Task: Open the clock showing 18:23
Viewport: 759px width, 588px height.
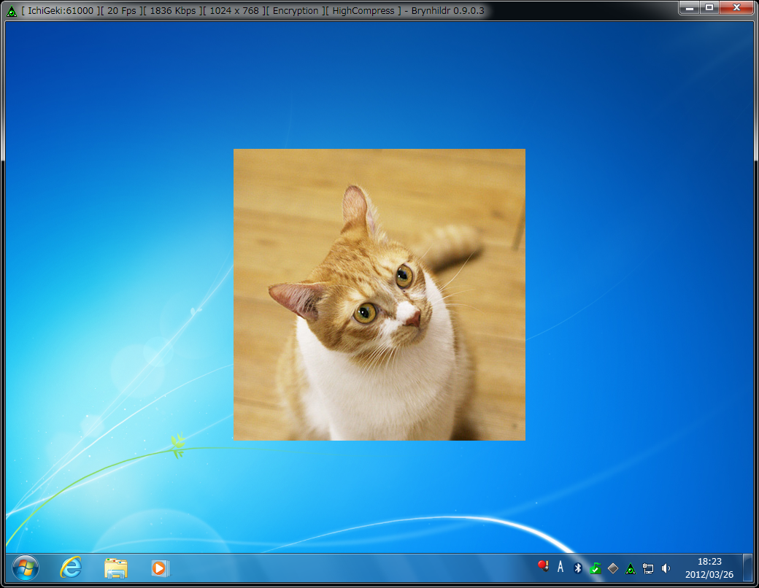Action: click(709, 568)
